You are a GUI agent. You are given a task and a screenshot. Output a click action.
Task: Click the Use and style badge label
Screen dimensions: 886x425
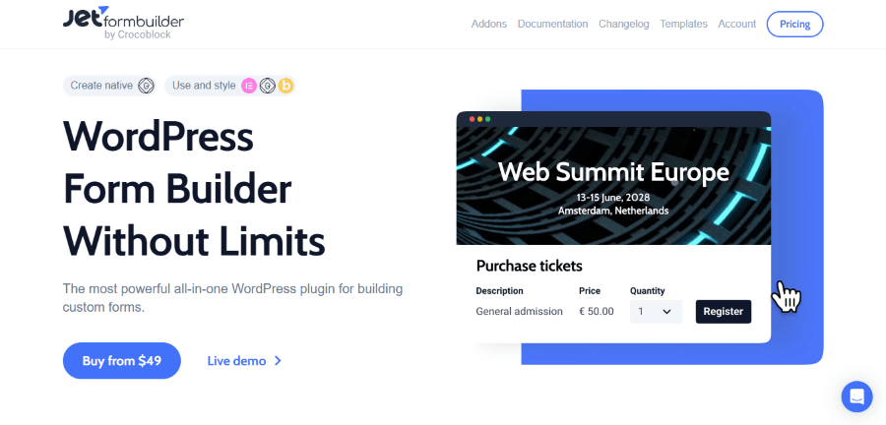tap(204, 86)
